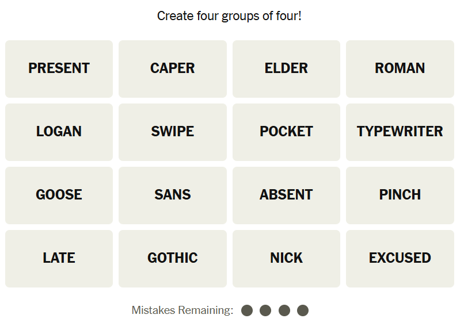Image resolution: width=464 pixels, height=326 pixels.
Task: Tap the NICK word tile
Action: (286, 258)
